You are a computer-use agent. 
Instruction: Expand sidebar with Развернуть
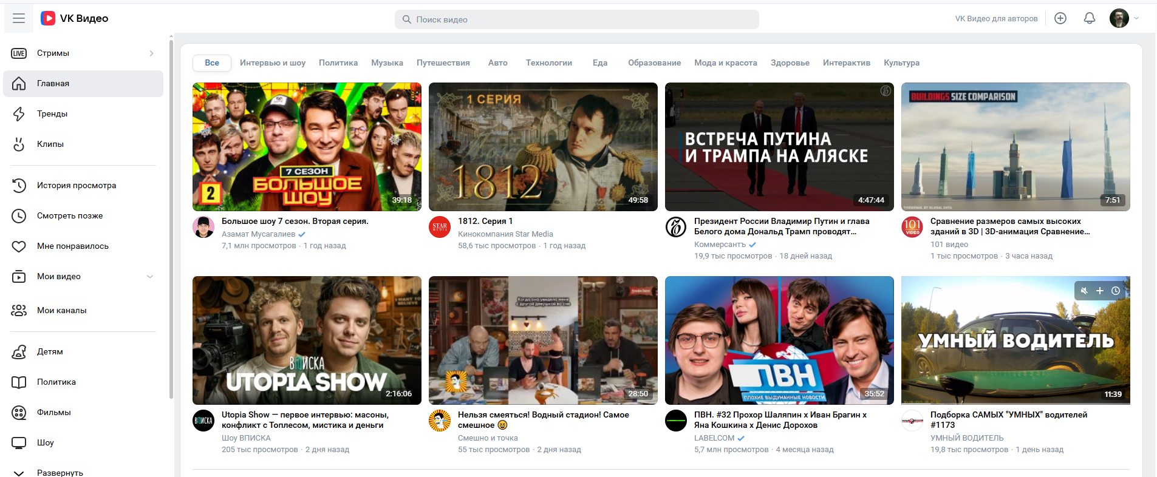[60, 472]
